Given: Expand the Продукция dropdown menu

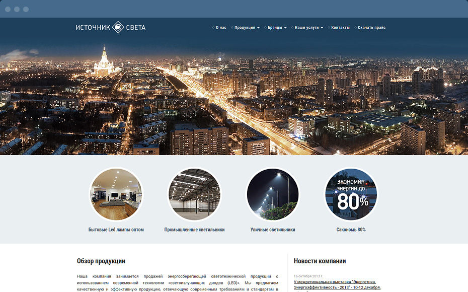Looking at the screenshot, I should pos(247,28).
